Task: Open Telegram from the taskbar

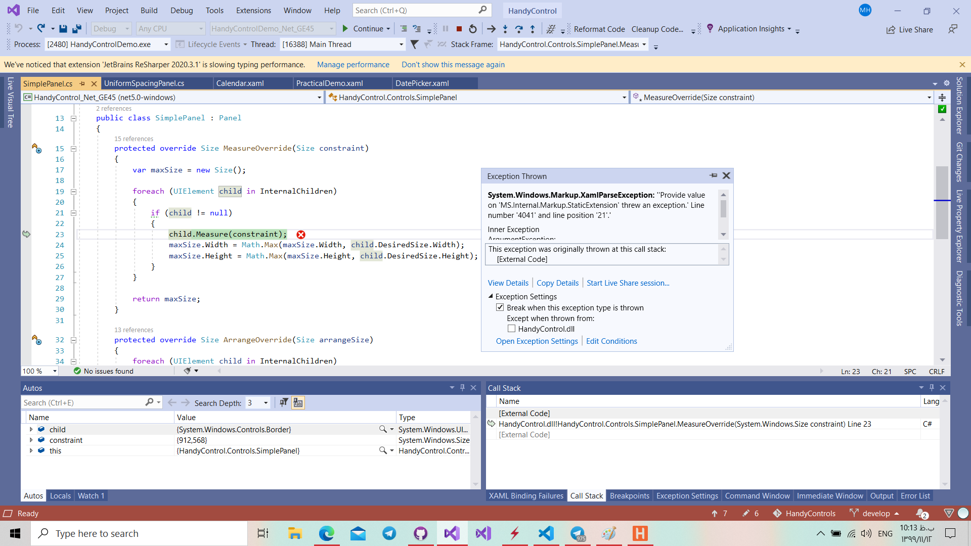Action: tap(389, 533)
